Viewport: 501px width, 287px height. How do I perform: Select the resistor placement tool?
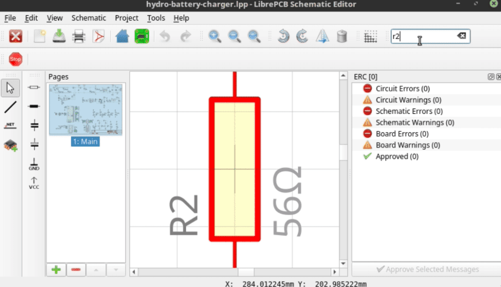point(33,87)
